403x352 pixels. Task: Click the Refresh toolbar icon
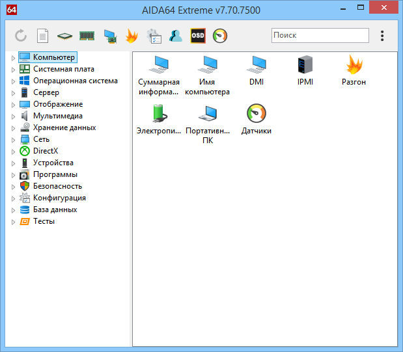(21, 36)
